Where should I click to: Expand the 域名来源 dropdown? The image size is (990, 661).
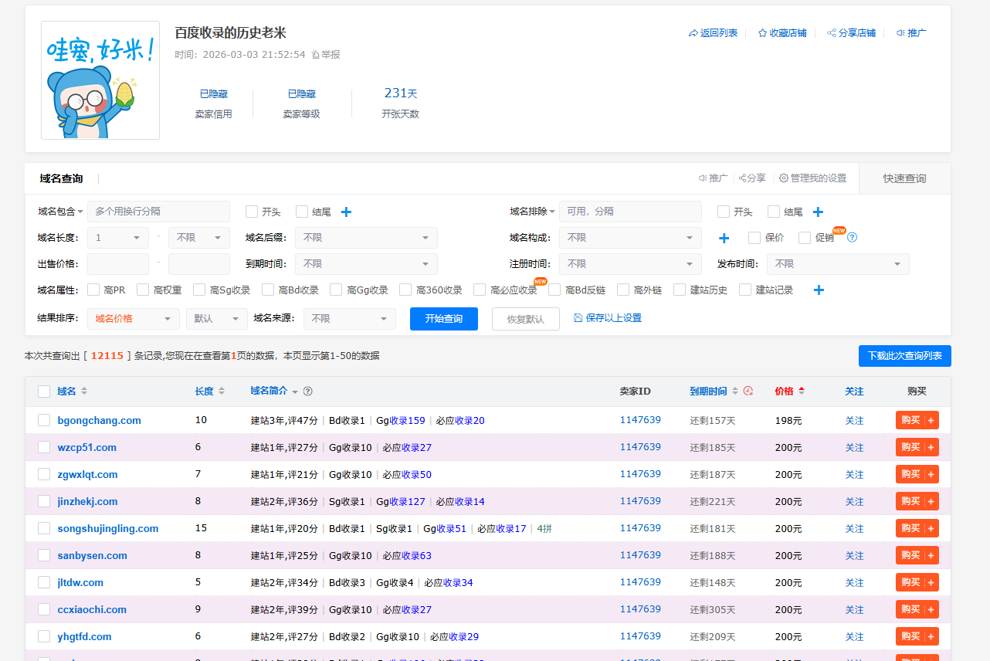349,319
